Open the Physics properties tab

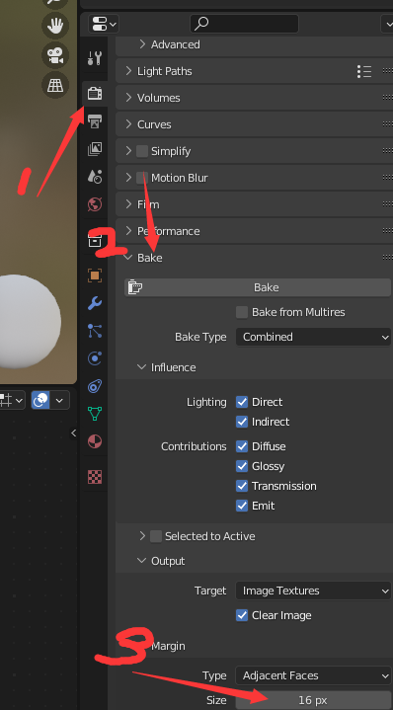pos(95,358)
